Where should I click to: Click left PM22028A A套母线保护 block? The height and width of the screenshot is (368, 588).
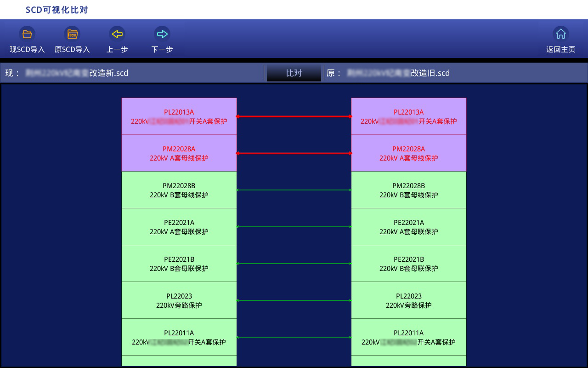[179, 153]
